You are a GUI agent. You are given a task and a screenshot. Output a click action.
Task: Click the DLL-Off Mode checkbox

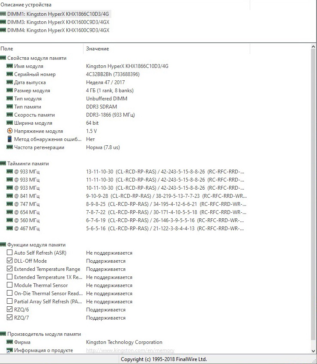point(9,261)
